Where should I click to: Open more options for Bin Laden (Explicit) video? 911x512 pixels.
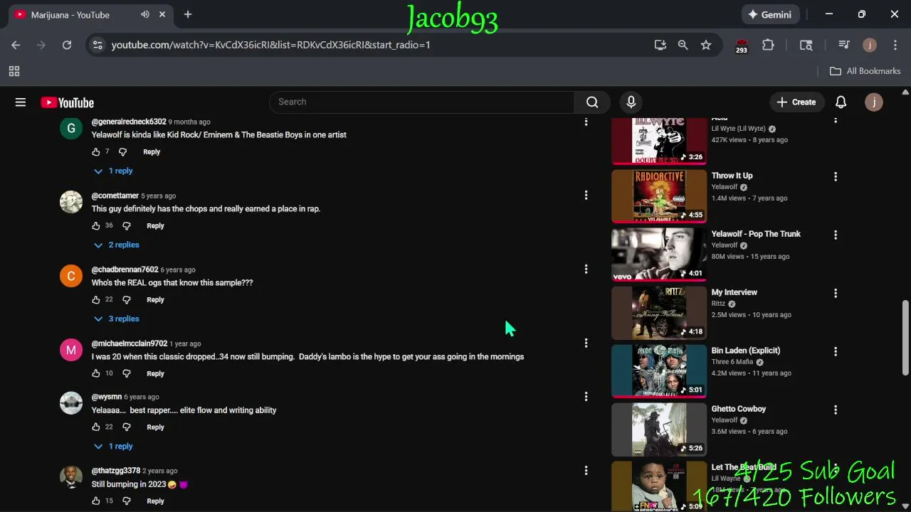tap(836, 351)
